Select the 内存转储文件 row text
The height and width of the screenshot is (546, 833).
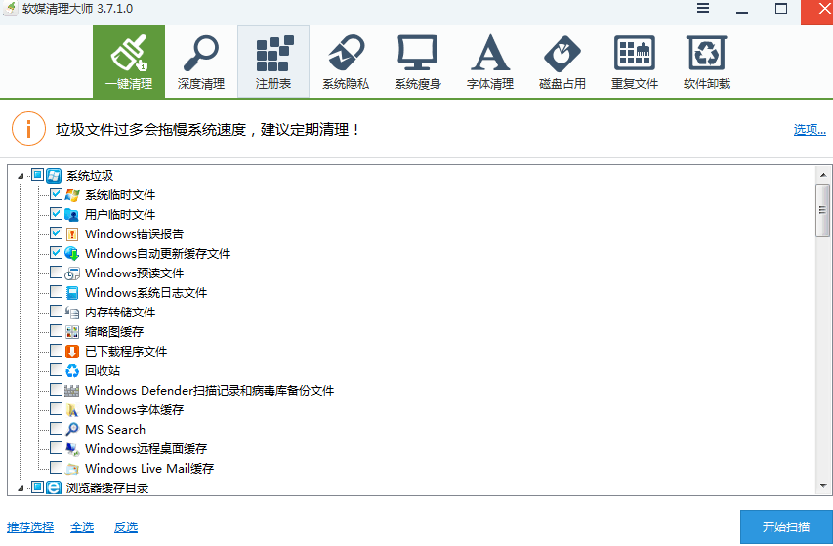(x=120, y=313)
